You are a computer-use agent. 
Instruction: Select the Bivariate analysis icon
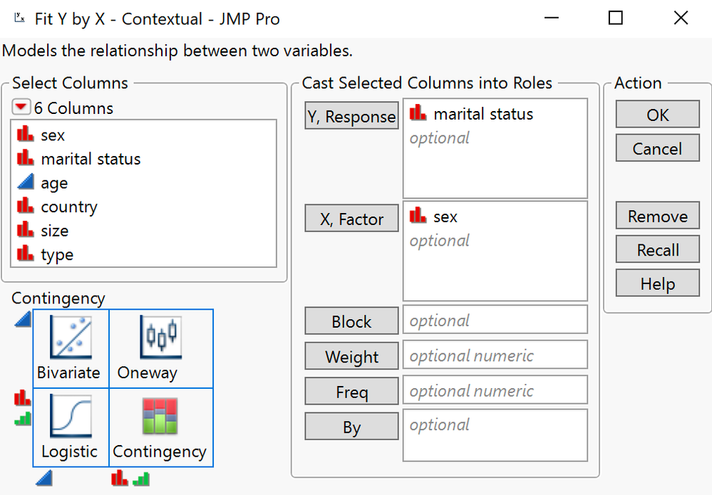click(70, 348)
